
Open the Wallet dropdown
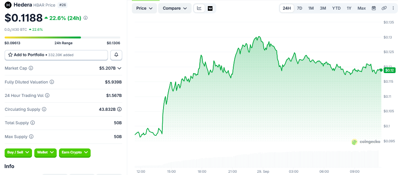(45, 152)
